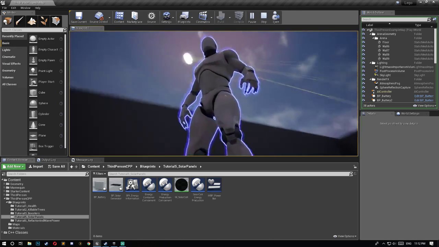Image resolution: width=439 pixels, height=247 pixels.
Task: Toggle the Content Browser lock icon
Action: click(x=355, y=167)
